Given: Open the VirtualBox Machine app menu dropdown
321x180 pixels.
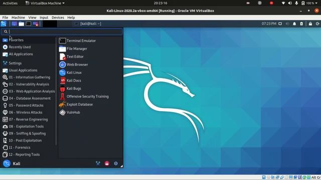Looking at the screenshot, I should click(45, 3).
